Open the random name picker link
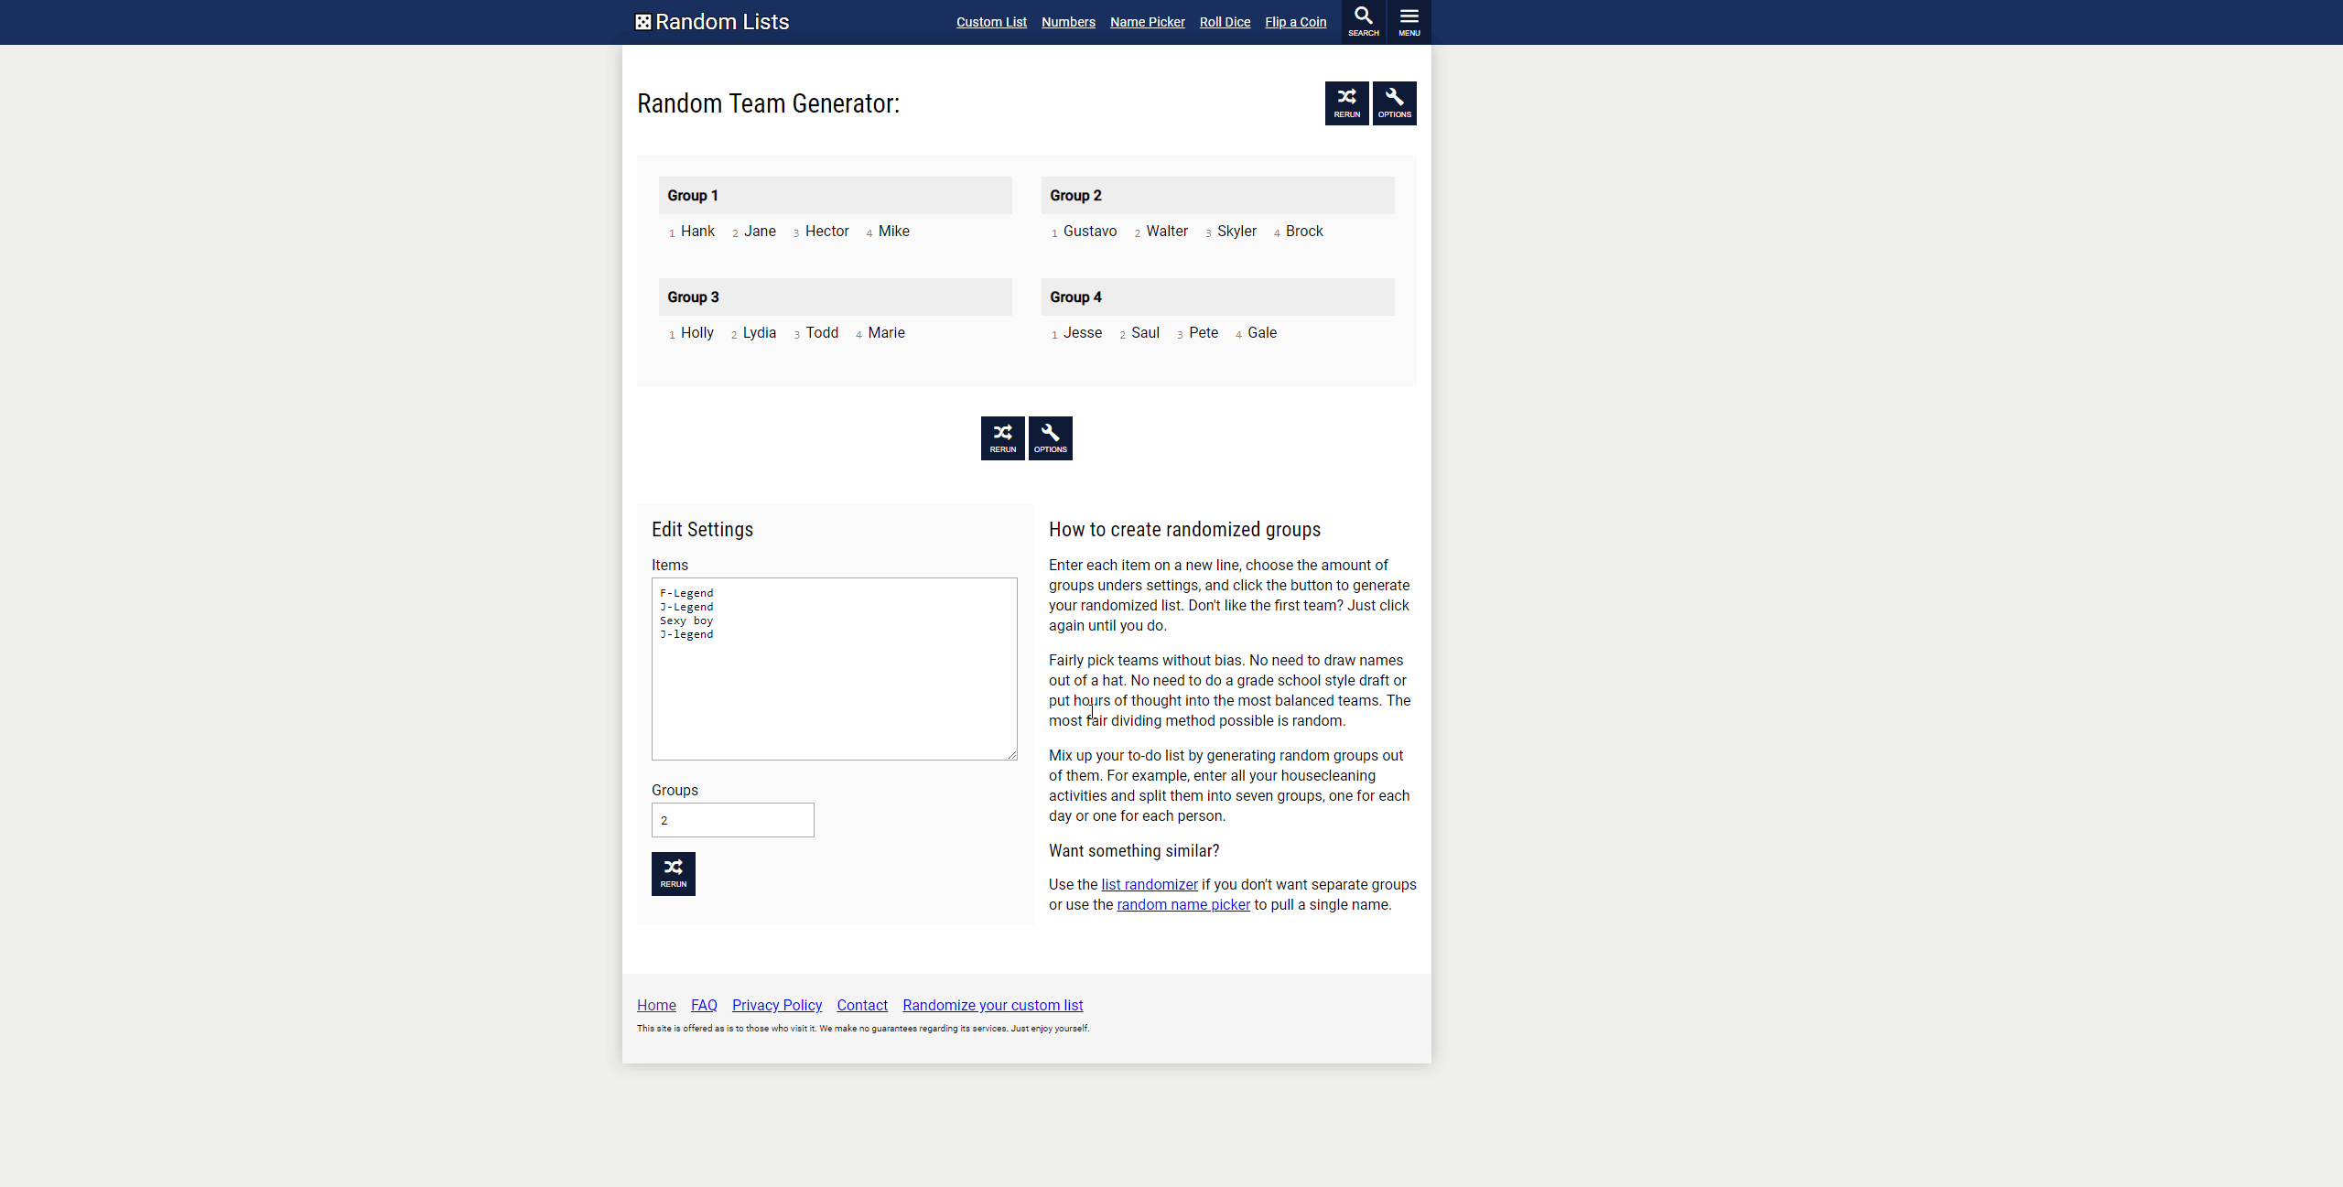 tap(1182, 904)
